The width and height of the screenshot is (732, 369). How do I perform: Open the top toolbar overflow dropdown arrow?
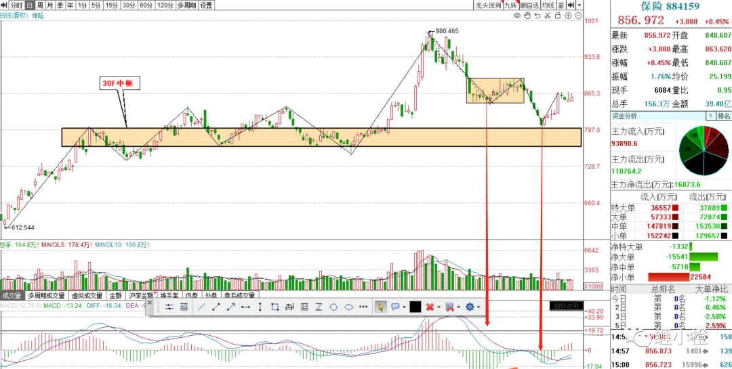pyautogui.click(x=579, y=5)
